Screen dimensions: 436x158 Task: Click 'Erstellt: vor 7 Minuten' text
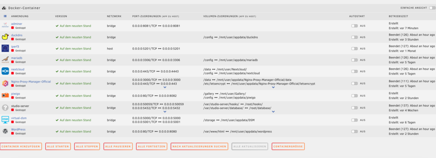tap(403, 28)
